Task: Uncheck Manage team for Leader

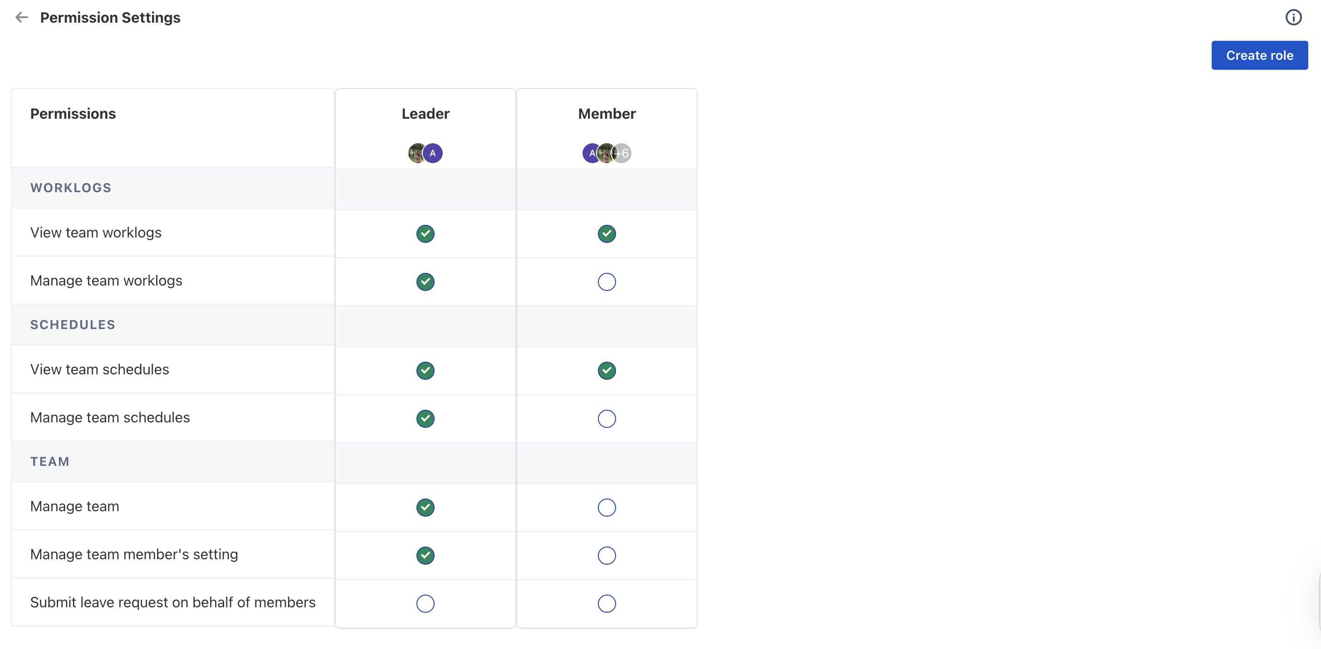Action: tap(425, 508)
